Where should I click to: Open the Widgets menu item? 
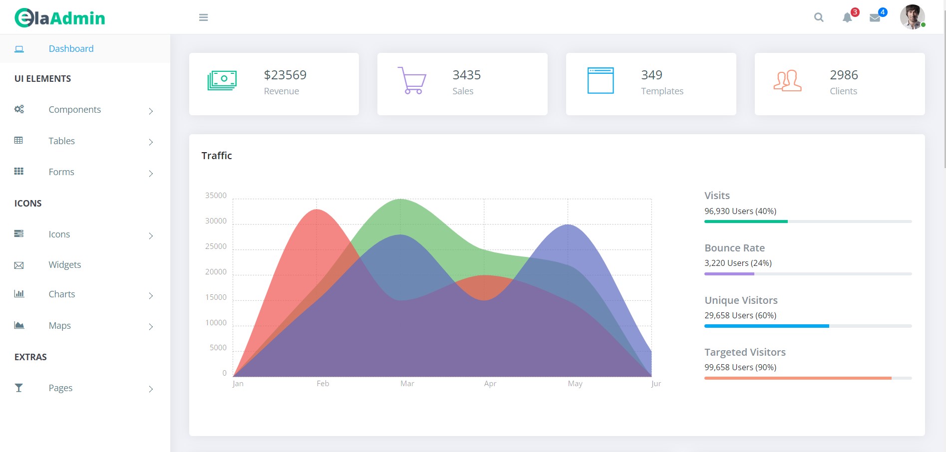tap(64, 264)
